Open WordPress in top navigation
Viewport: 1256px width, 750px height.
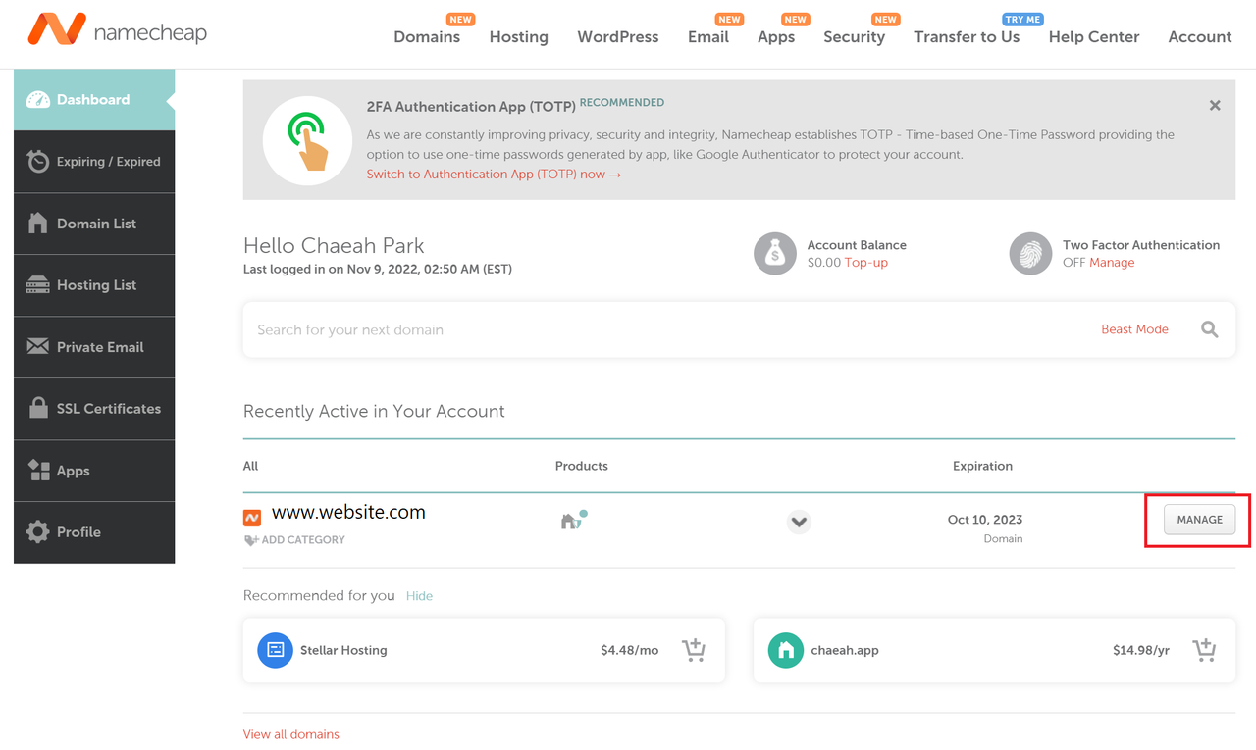(x=618, y=36)
